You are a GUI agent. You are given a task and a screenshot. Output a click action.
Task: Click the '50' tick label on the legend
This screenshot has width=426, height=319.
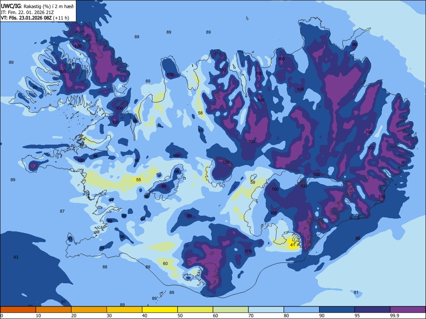pyautogui.click(x=180, y=316)
